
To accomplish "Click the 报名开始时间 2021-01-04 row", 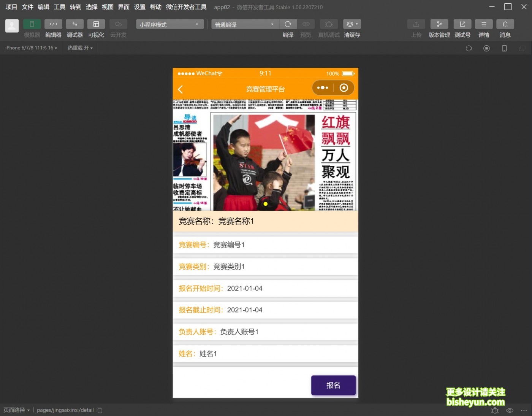I will point(265,288).
